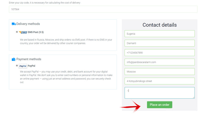Screen dimensions: 200x114
Task: Click the Contact details heading
Action: pyautogui.click(x=159, y=25)
